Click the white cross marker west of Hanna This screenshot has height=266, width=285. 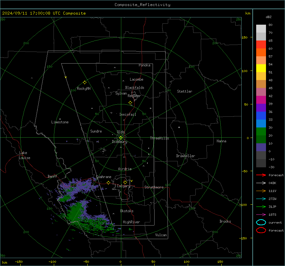click(x=179, y=127)
